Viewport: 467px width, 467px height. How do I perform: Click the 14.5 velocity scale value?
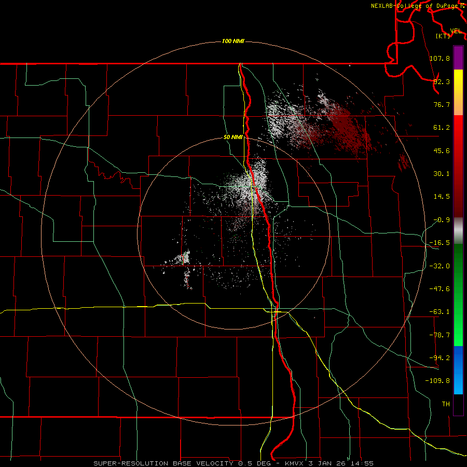coord(442,197)
